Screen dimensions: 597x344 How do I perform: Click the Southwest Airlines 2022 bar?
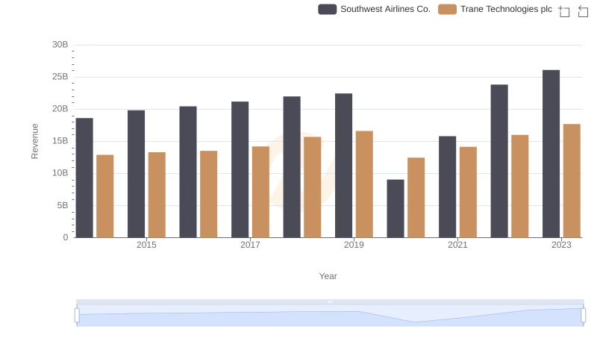pyautogui.click(x=499, y=161)
